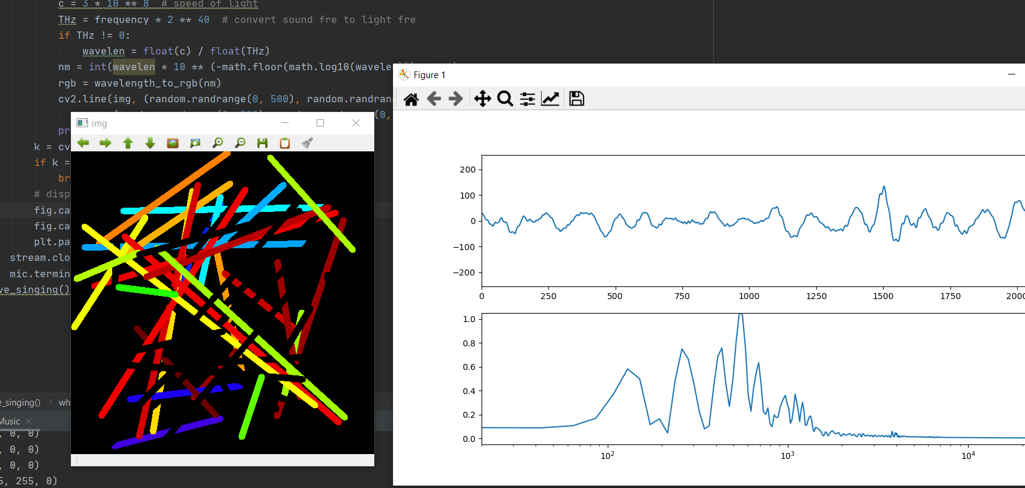
Task: Click '5, 255, 0)' console output line
Action: click(x=29, y=481)
